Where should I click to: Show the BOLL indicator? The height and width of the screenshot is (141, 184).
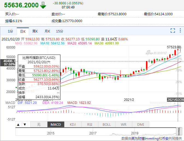click(107, 124)
